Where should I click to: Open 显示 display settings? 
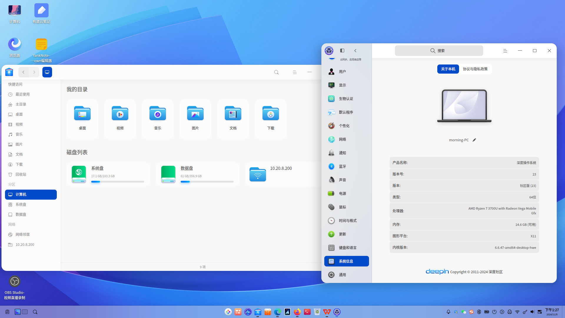346,85
